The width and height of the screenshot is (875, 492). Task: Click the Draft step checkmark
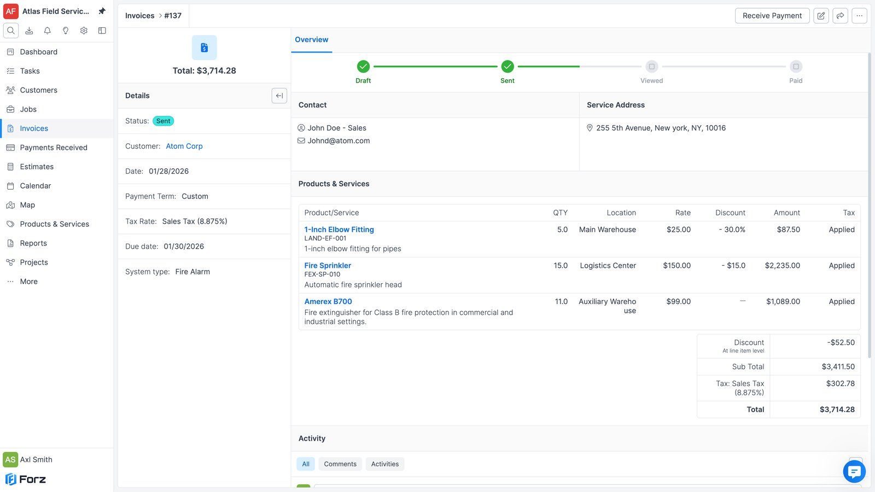tap(363, 67)
